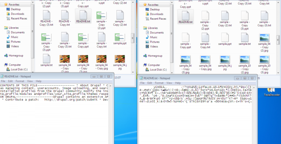Select sample - Copy (2).ppt in left Explorer
Image resolution: width=281 pixels, height=144 pixels.
coord(101,20)
